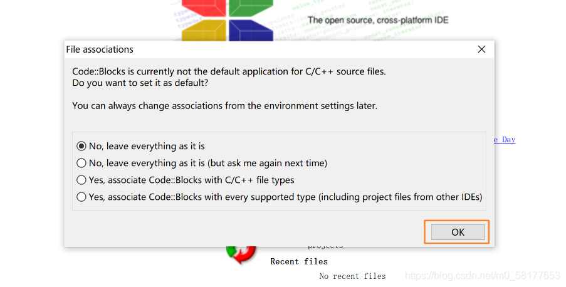566x287 pixels.
Task: Click 'The open source, cross-platform IDE' tagline
Action: pos(378,20)
